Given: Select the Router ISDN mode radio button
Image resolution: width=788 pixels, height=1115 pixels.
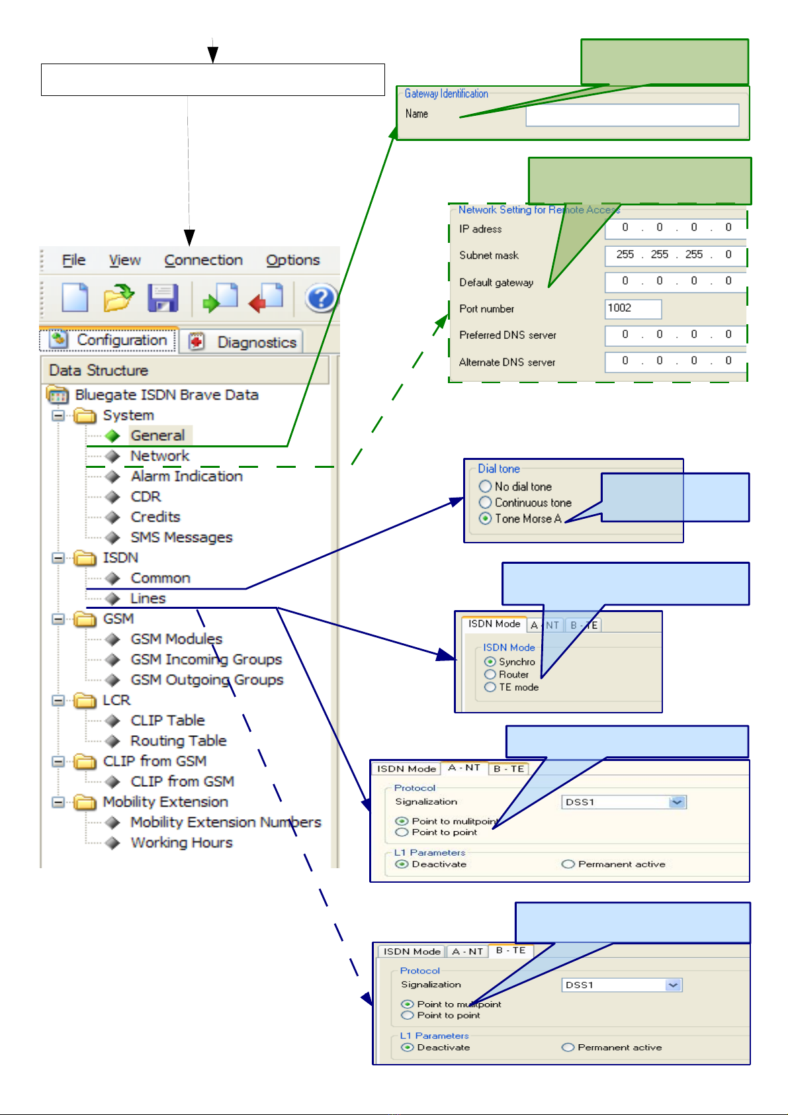Looking at the screenshot, I should point(490,674).
